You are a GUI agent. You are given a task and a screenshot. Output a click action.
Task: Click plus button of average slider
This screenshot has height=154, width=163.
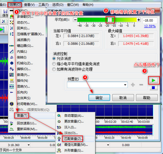[x=139, y=20]
